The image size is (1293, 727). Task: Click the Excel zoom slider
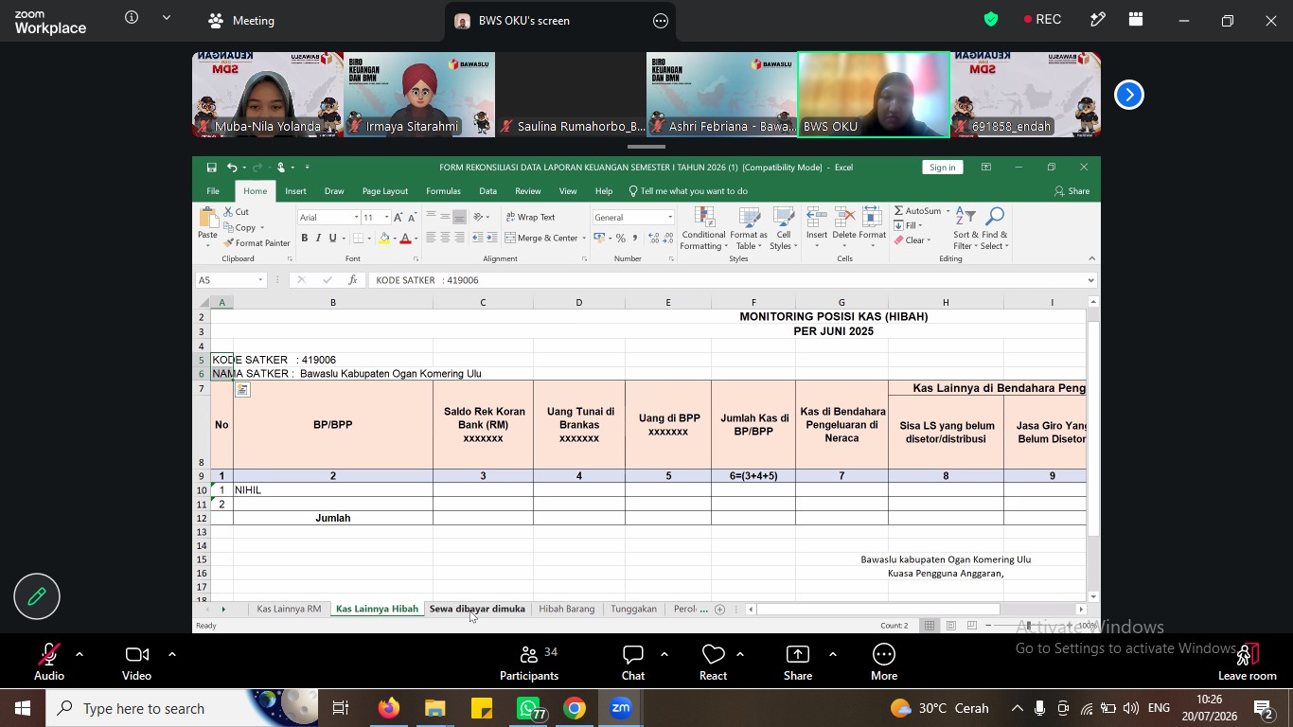(1029, 625)
